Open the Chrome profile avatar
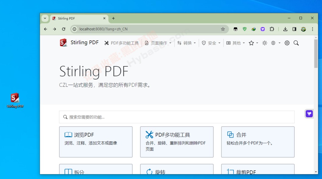The image size is (322, 179). pos(303,29)
